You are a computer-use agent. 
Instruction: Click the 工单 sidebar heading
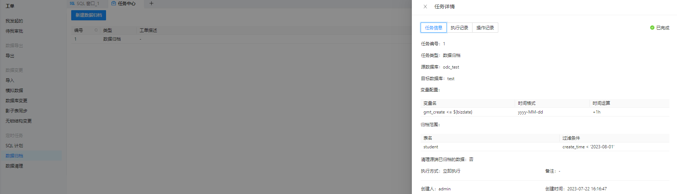[10, 6]
